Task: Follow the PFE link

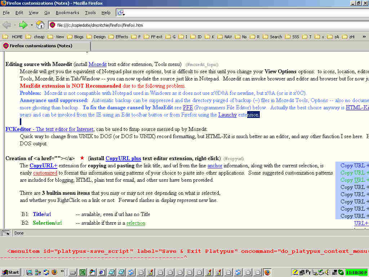Action: (188, 107)
